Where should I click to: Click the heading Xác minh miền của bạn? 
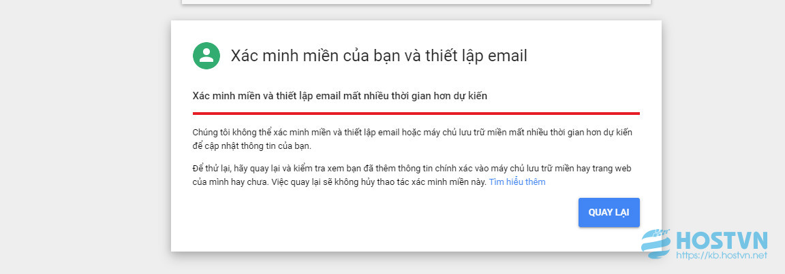click(378, 56)
